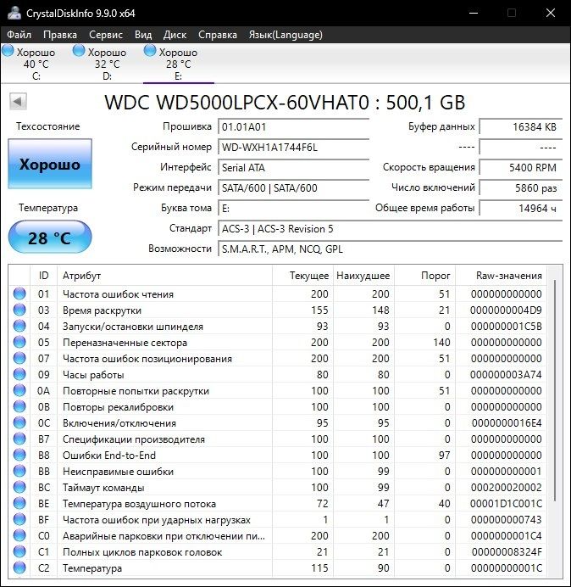
Task: Click the Текущее column header
Action: [x=302, y=276]
